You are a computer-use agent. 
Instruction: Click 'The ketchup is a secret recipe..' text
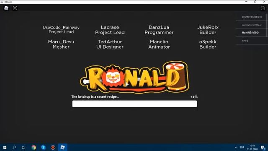tap(95, 97)
